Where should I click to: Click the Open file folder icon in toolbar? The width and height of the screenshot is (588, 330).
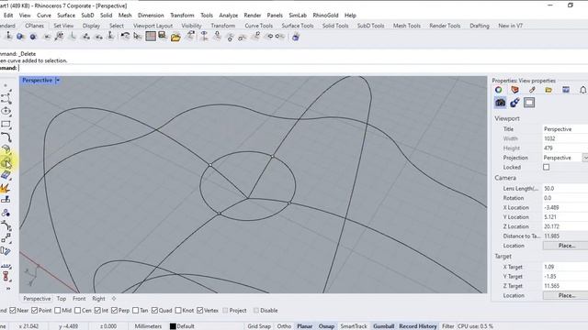click(x=175, y=37)
